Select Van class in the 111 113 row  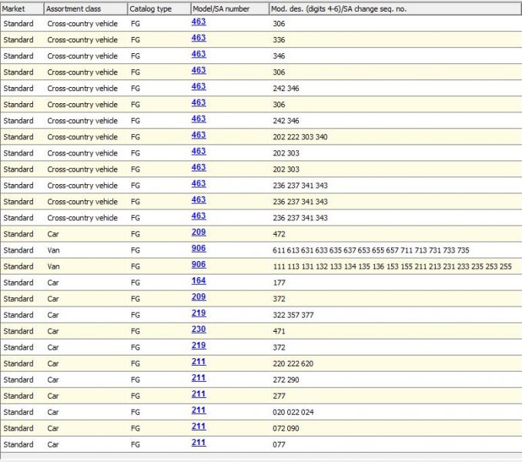[53, 266]
